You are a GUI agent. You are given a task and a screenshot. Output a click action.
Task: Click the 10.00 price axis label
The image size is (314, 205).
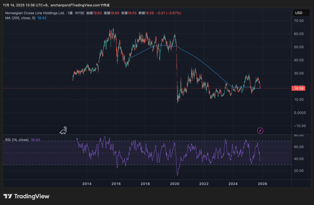(x=299, y=100)
